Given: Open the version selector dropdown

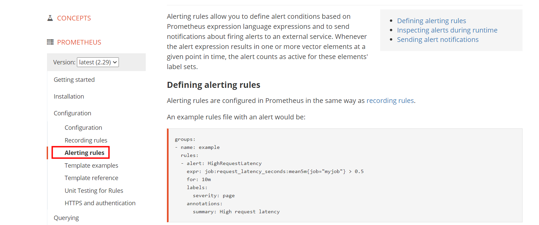Looking at the screenshot, I should click(x=98, y=62).
